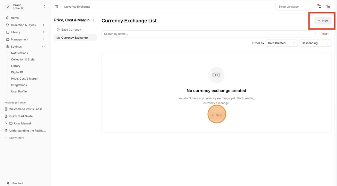Open Price, Cost & Margin settings item

pyautogui.click(x=25, y=79)
